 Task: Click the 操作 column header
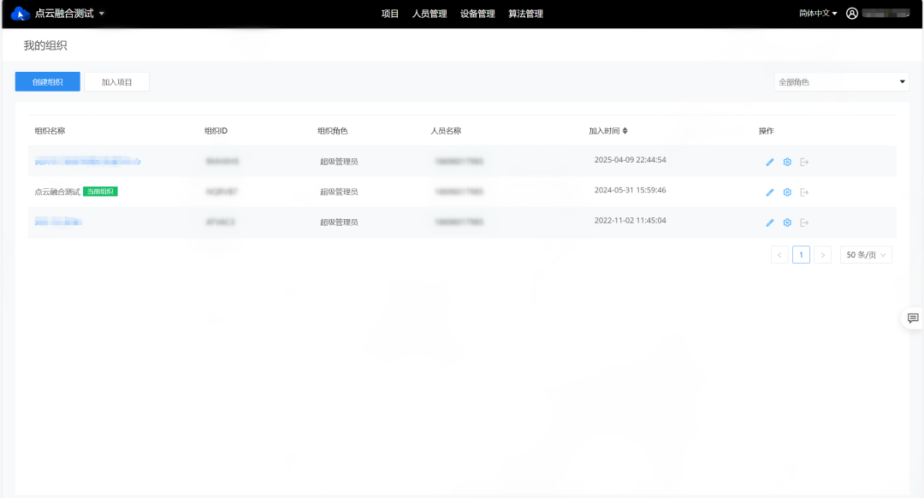point(766,131)
